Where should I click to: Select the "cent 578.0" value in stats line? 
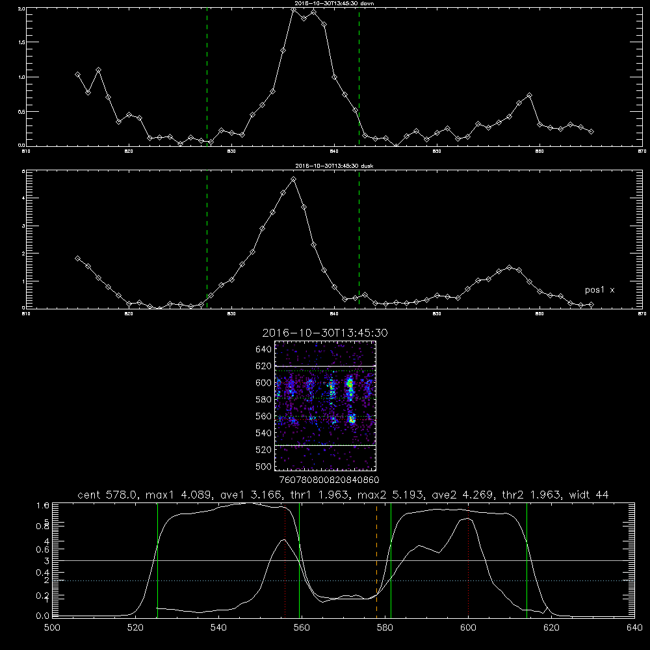(108, 495)
